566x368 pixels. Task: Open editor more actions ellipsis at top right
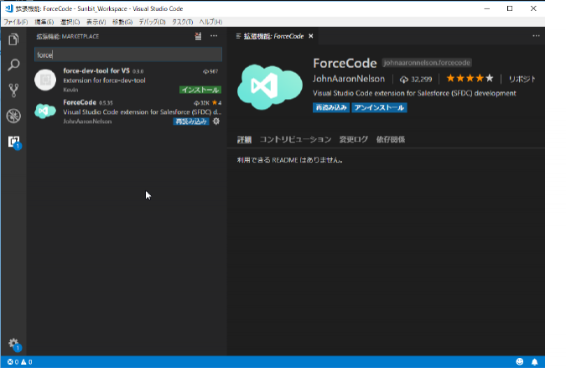coord(536,36)
